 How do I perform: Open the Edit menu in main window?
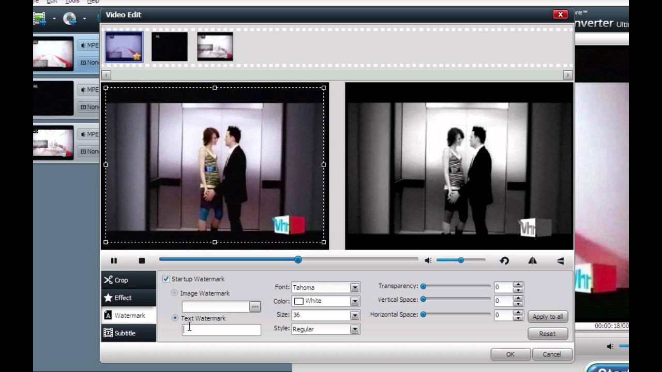[x=52, y=2]
